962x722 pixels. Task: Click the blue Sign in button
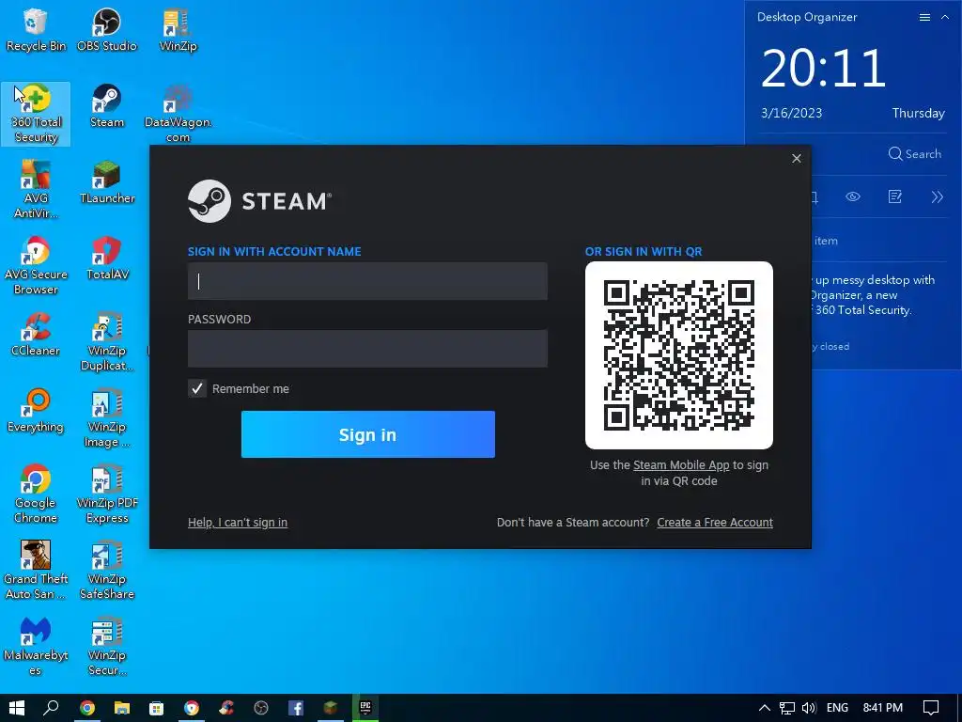(x=368, y=434)
